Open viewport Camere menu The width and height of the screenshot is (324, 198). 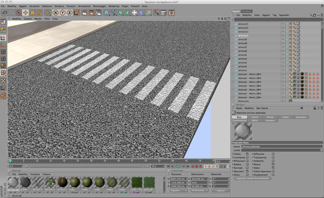pos(28,19)
